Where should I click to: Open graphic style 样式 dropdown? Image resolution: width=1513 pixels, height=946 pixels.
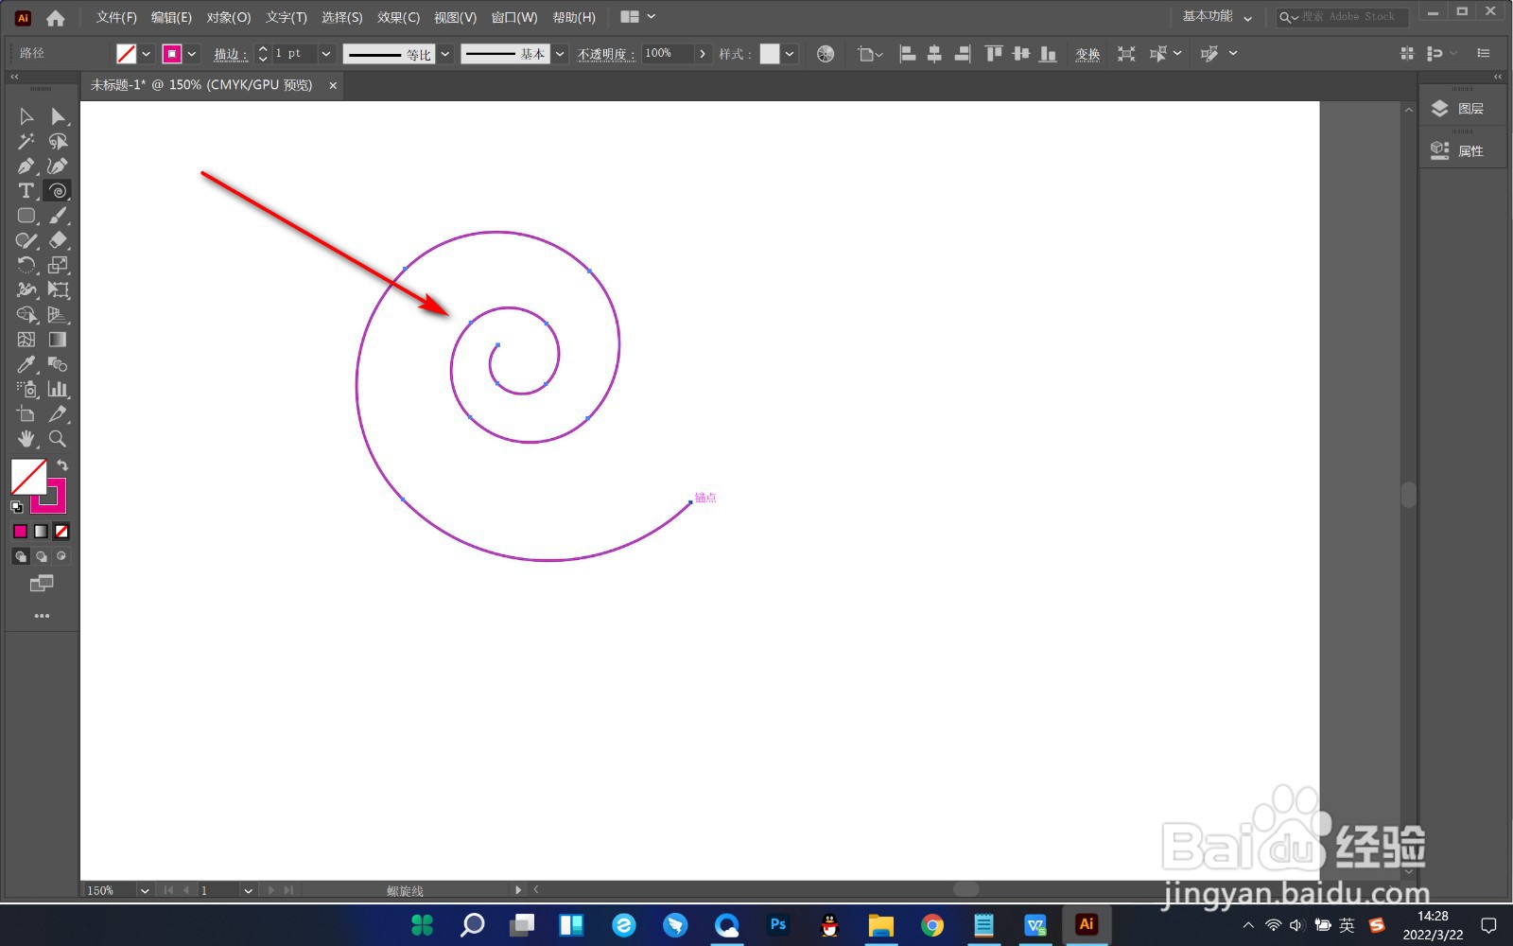point(790,54)
